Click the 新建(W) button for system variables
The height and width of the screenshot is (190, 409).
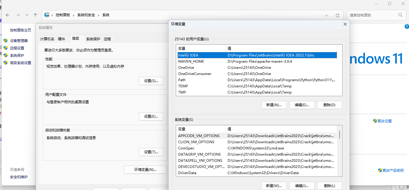(x=274, y=186)
